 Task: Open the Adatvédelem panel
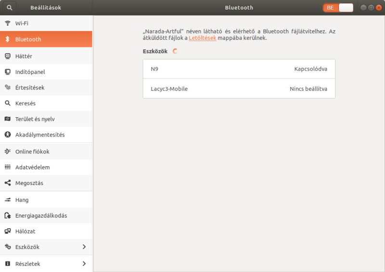click(46, 167)
